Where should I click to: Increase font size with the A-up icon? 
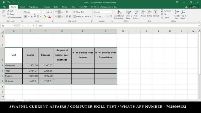coord(48,12)
